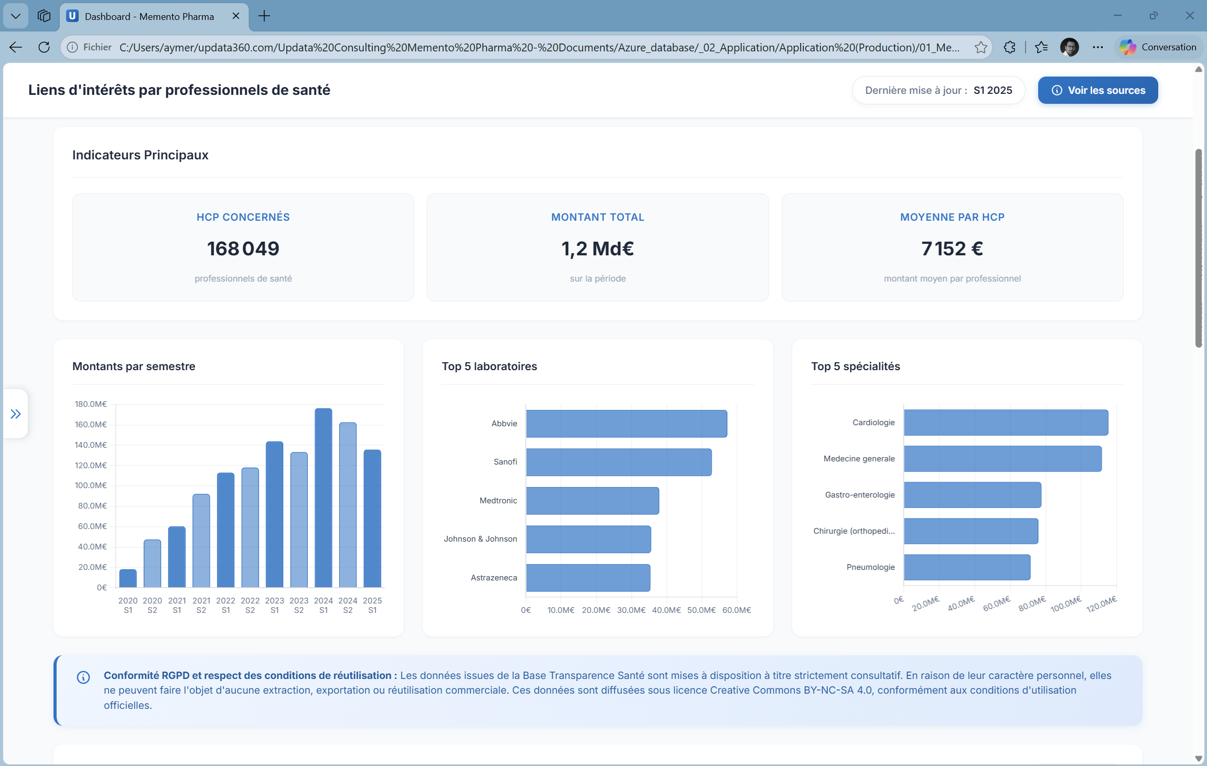Image resolution: width=1207 pixels, height=766 pixels.
Task: Open the browser workspaces icon
Action: click(x=44, y=16)
